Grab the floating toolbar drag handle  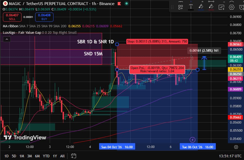(172, 7)
